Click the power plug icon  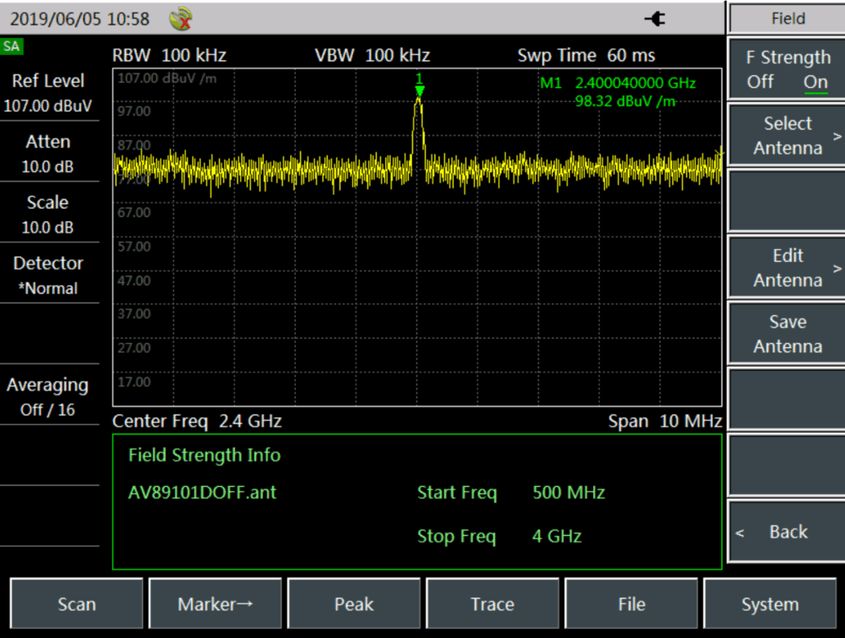(654, 19)
